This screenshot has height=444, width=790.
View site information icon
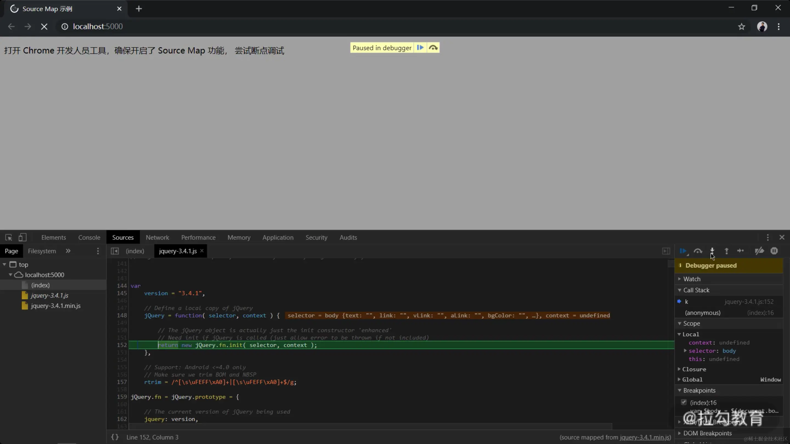tap(64, 27)
